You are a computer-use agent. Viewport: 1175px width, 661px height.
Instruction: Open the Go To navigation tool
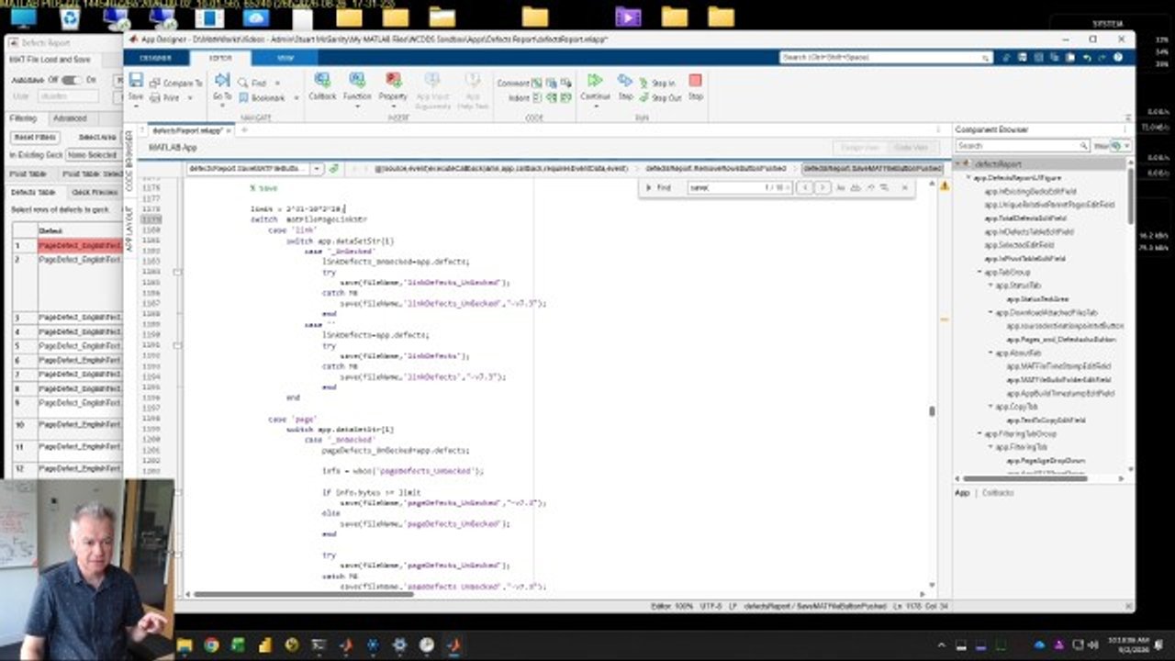(x=222, y=86)
